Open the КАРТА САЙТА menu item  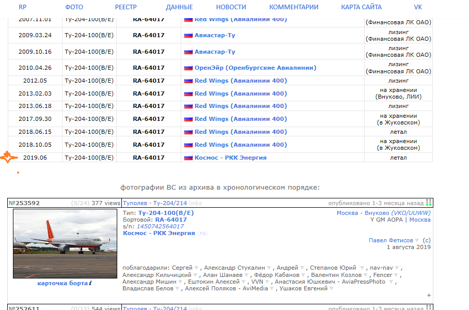coord(361,7)
